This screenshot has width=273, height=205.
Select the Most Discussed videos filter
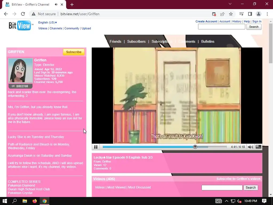[139, 187]
